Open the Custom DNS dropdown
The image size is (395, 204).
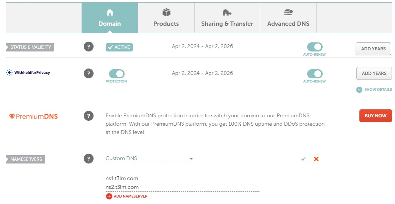click(x=149, y=159)
